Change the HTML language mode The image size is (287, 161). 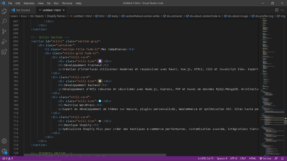tap(252, 158)
